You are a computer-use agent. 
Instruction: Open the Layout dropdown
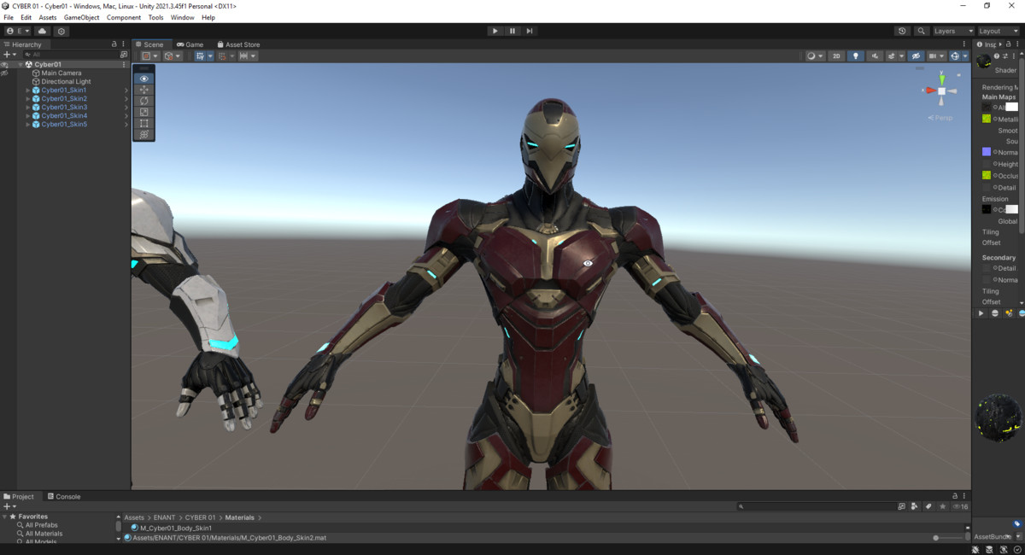(x=997, y=31)
